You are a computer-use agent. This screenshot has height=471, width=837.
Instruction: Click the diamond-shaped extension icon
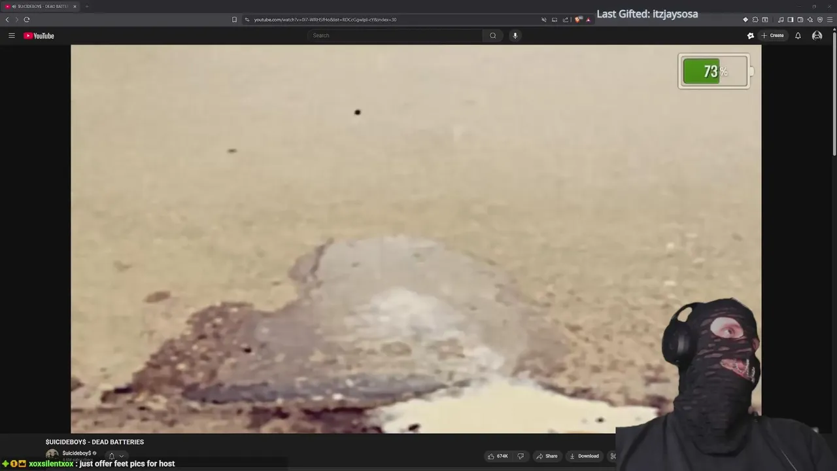[745, 20]
